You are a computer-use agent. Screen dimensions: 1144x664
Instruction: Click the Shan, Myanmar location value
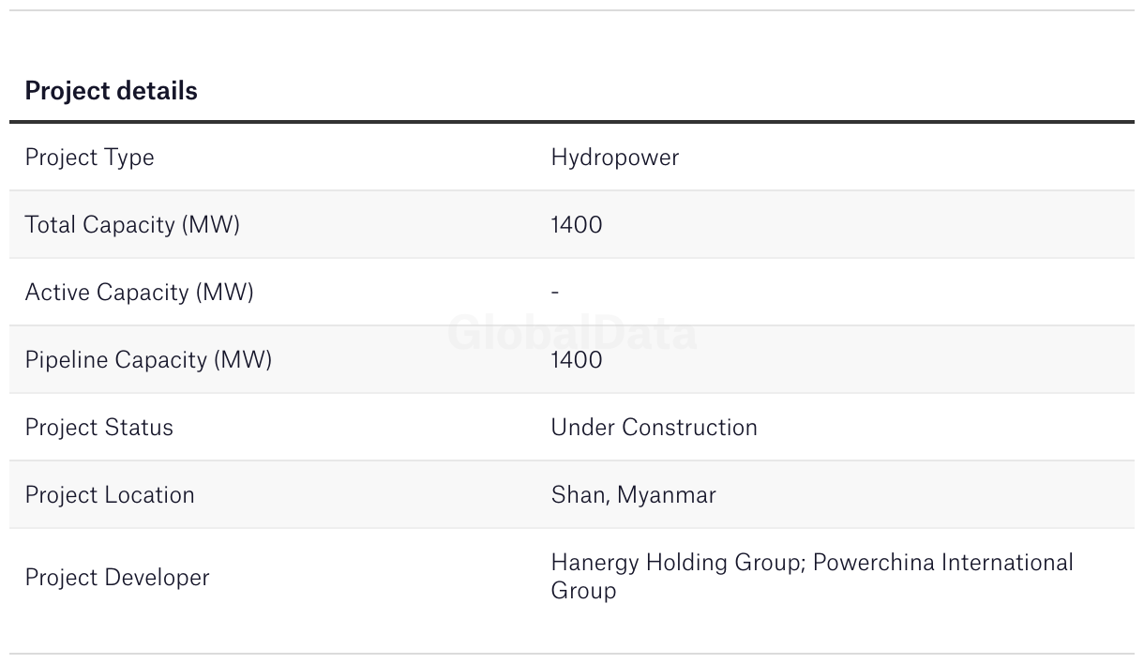tap(633, 495)
